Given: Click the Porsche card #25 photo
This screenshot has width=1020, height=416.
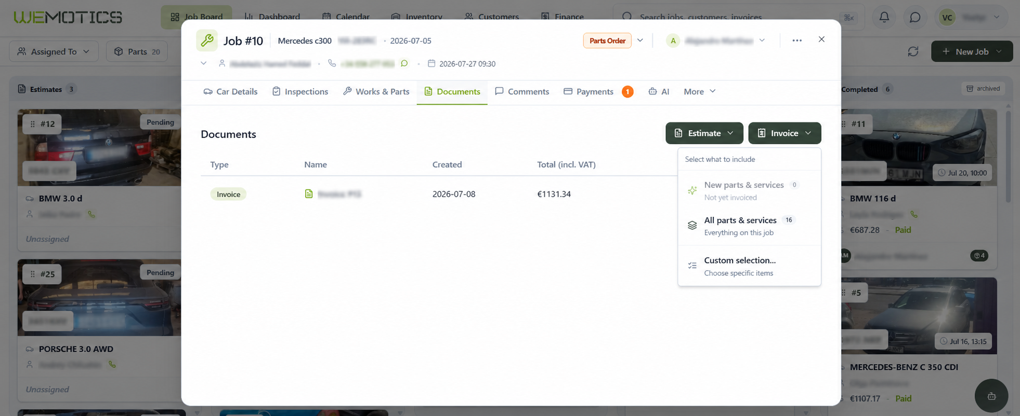Looking at the screenshot, I should click(x=99, y=297).
